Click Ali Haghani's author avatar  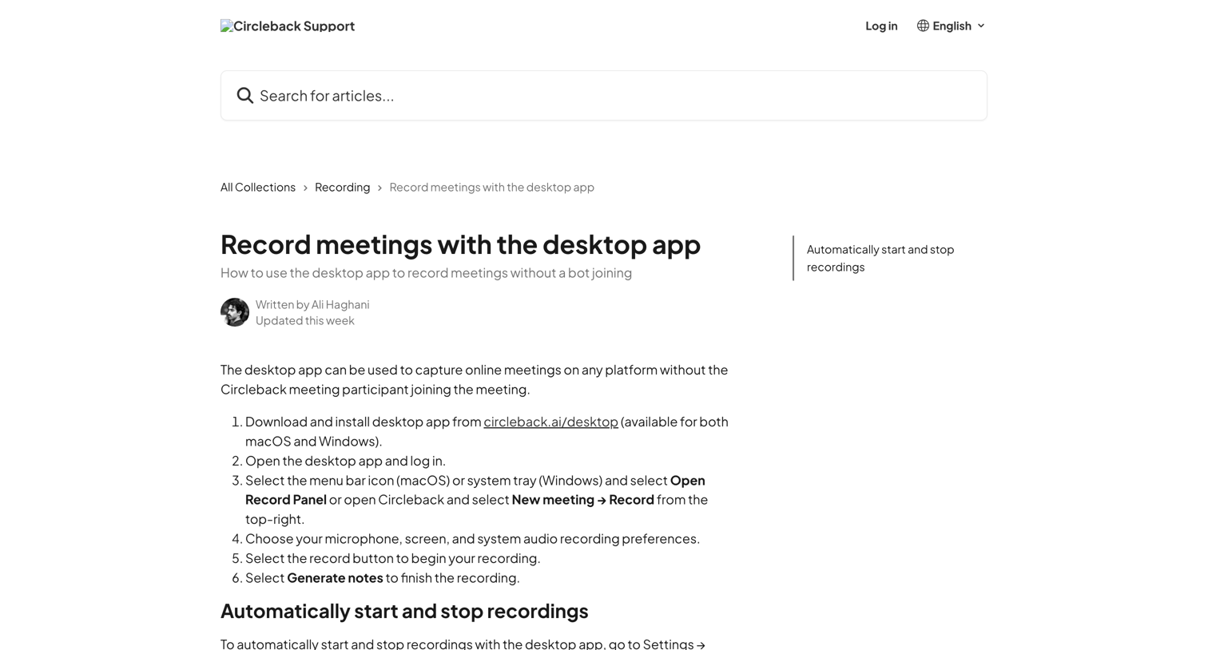pos(235,312)
